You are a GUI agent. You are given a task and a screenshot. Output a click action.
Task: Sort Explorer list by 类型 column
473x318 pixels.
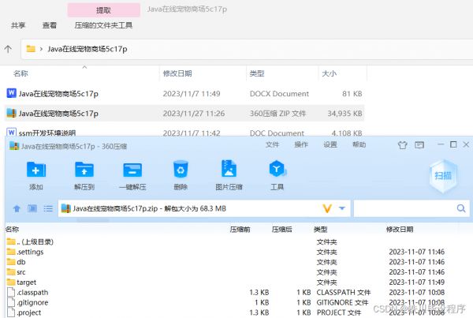257,73
